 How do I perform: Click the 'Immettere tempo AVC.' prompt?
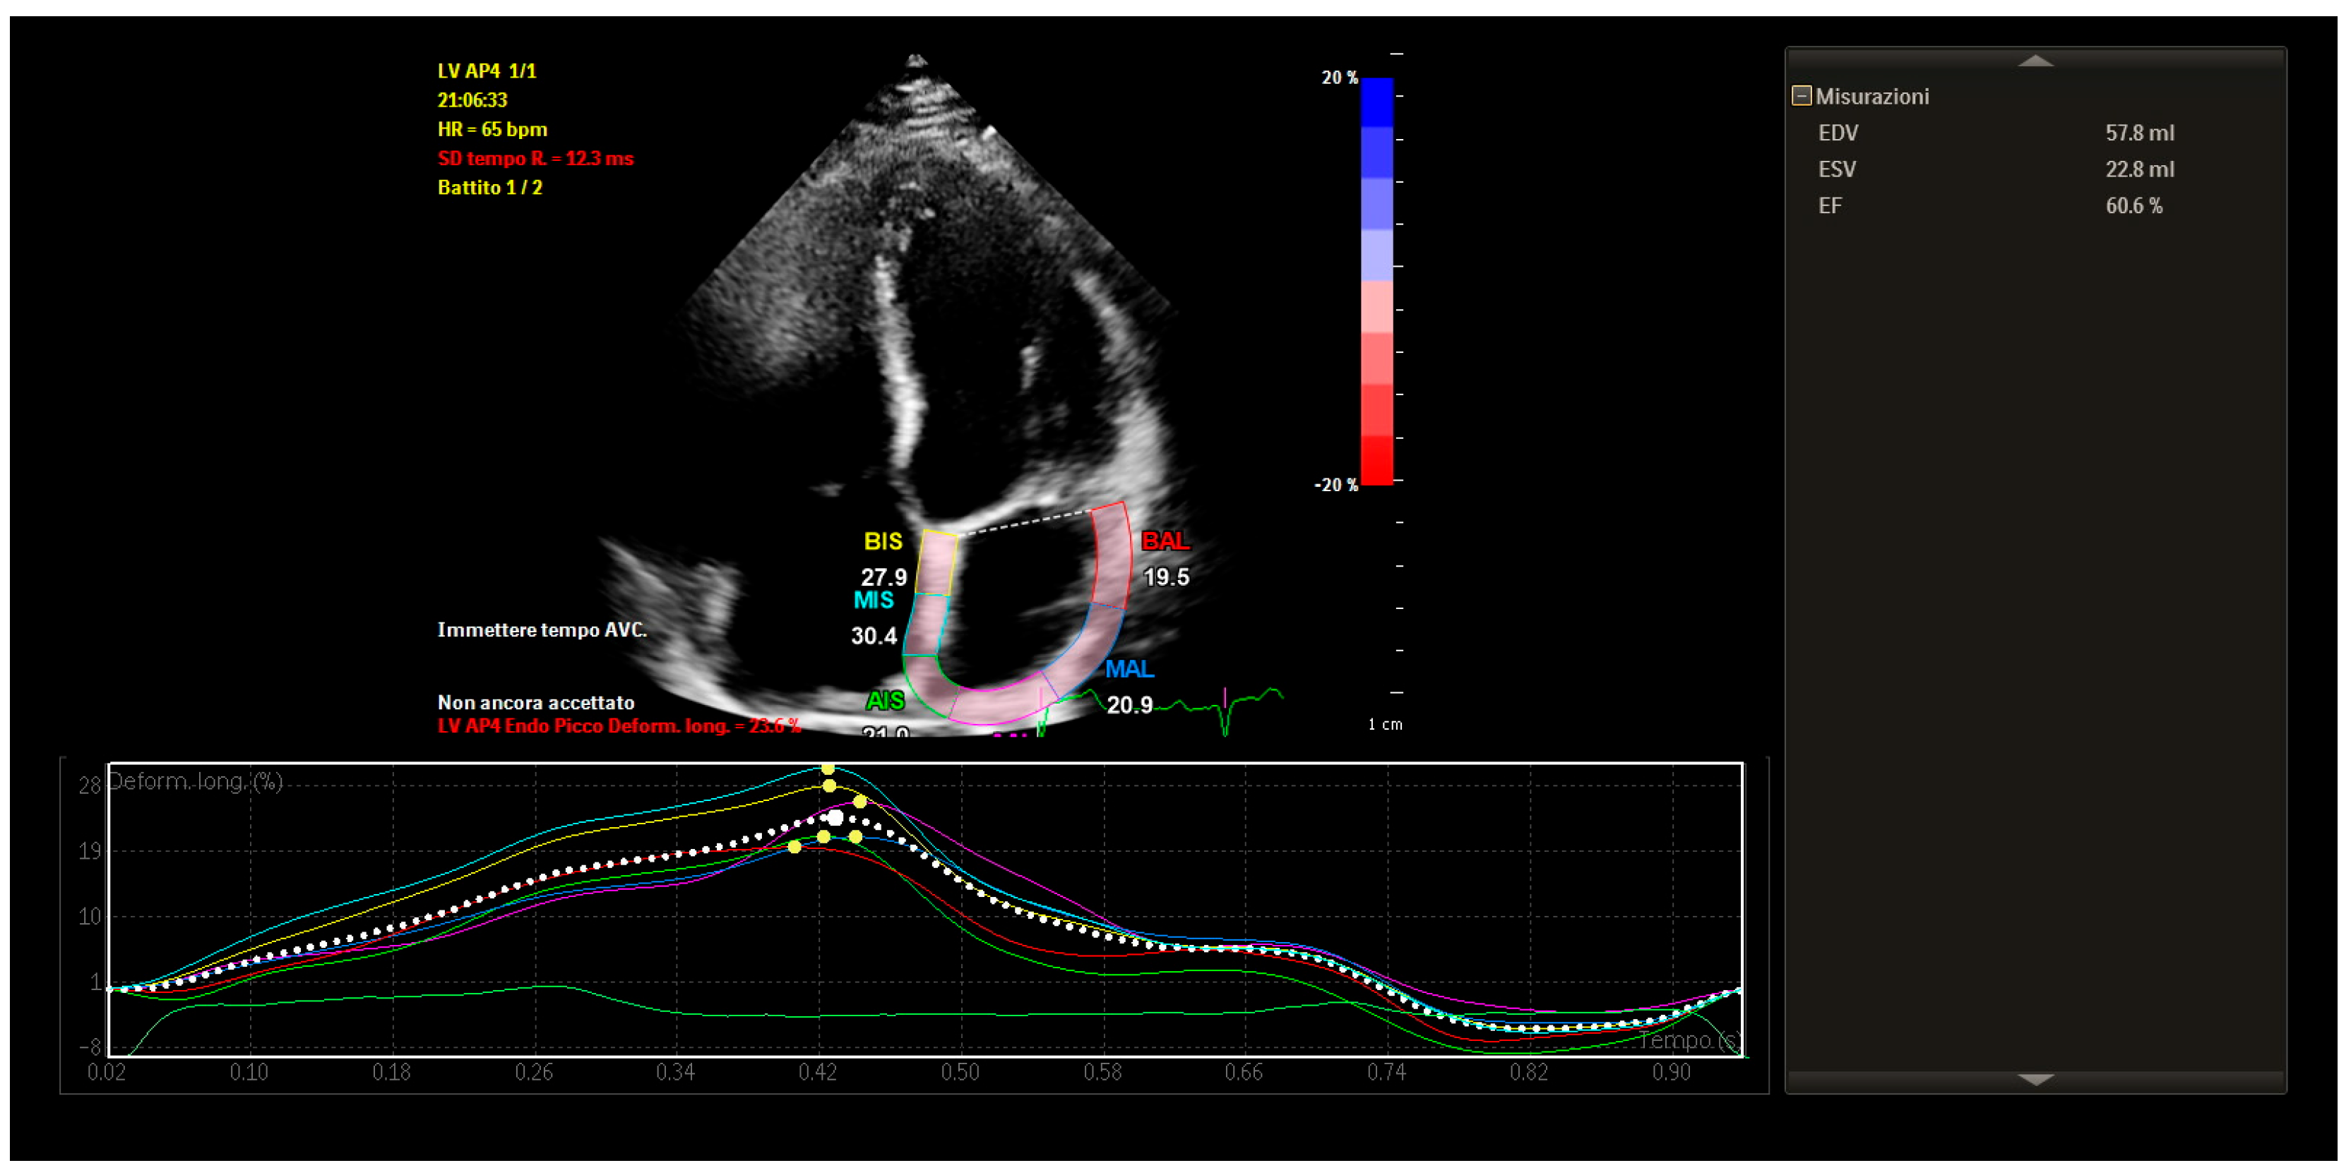[542, 630]
